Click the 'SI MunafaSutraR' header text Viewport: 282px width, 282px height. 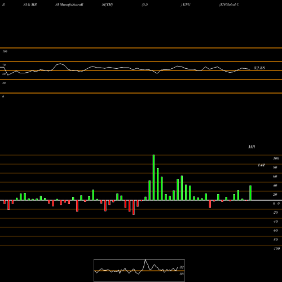(x=69, y=5)
